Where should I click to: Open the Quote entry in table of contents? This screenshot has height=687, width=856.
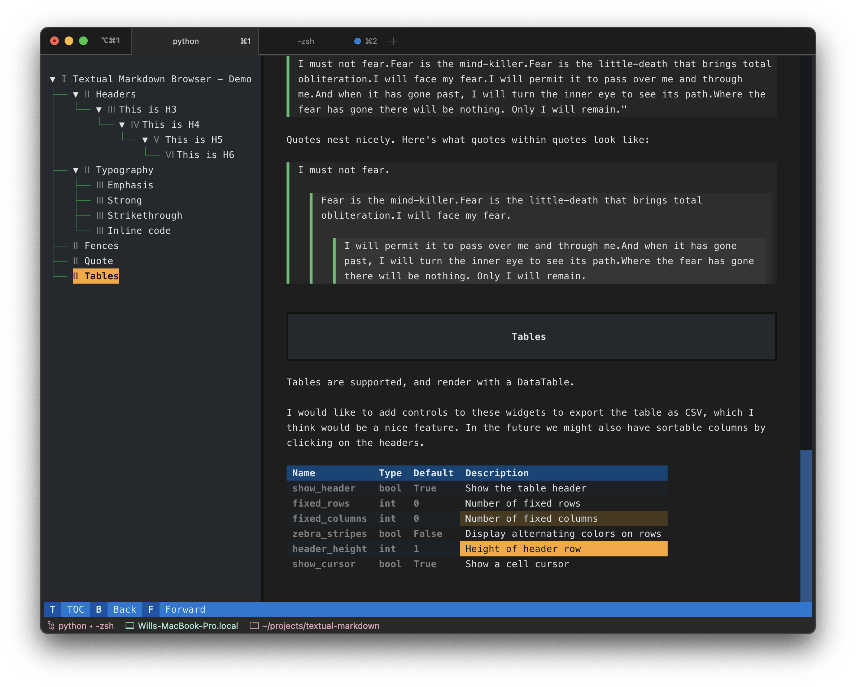pyautogui.click(x=93, y=261)
